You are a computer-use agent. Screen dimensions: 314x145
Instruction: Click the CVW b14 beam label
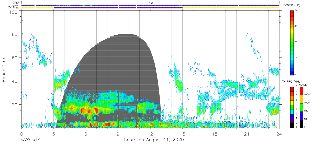click(x=31, y=140)
